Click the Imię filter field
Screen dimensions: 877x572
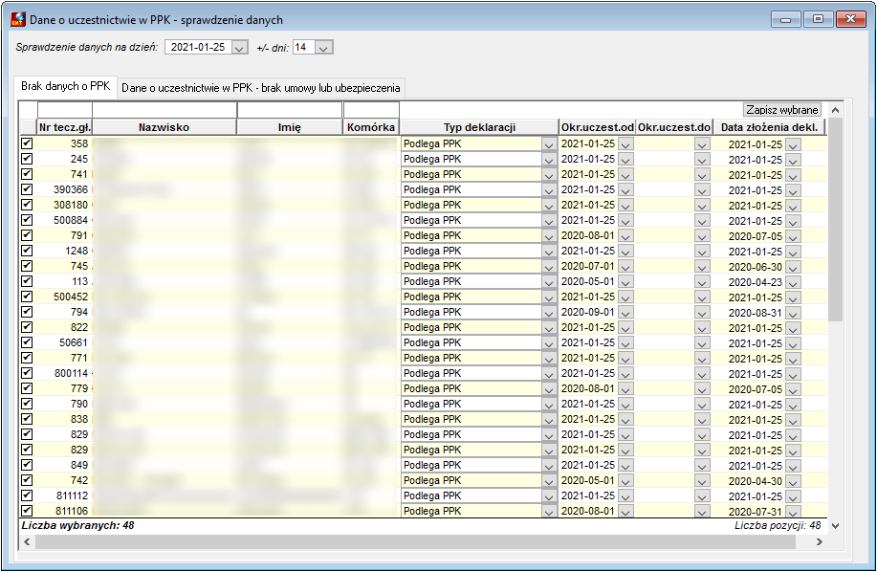pos(290,110)
